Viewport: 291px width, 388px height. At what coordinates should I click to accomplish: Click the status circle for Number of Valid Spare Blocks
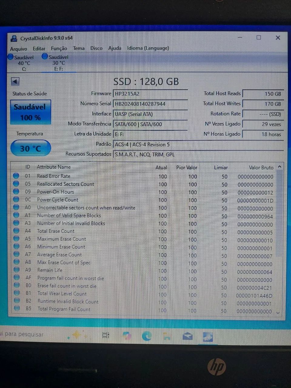[x=16, y=215]
